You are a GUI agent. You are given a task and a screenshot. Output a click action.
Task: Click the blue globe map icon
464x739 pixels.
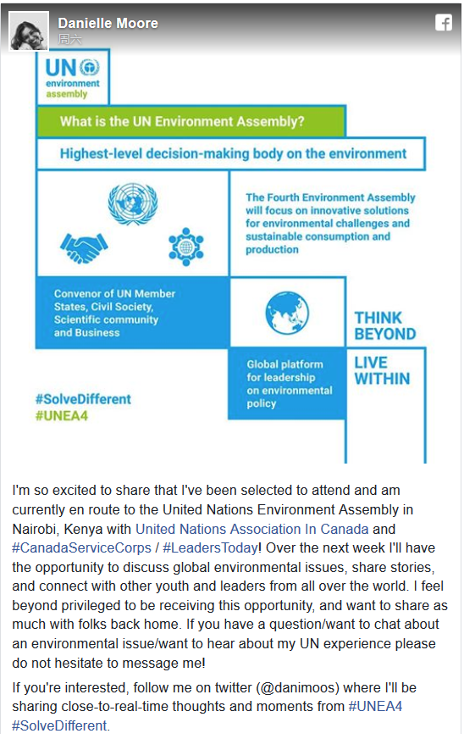(287, 313)
